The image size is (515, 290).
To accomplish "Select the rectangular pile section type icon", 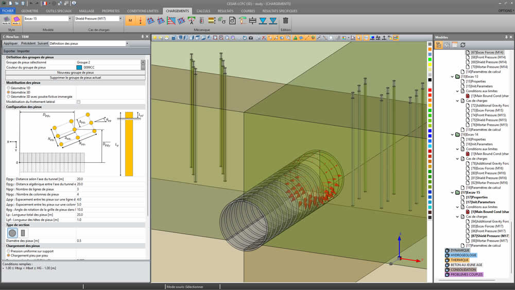I will (23, 233).
